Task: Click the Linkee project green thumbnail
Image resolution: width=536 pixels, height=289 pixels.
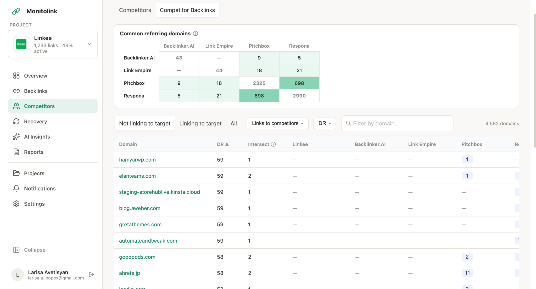Action: click(x=21, y=44)
